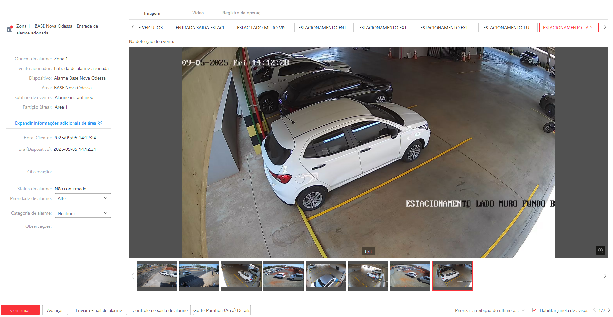Expand informações adicionais de área
The width and height of the screenshot is (613, 317).
pyautogui.click(x=58, y=123)
